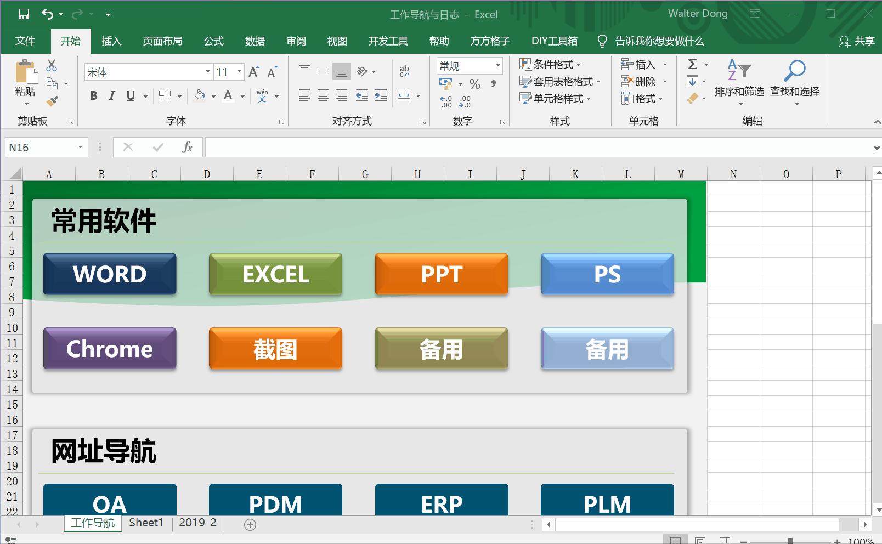
Task: Click the AutoSum sigma icon
Action: point(692,64)
